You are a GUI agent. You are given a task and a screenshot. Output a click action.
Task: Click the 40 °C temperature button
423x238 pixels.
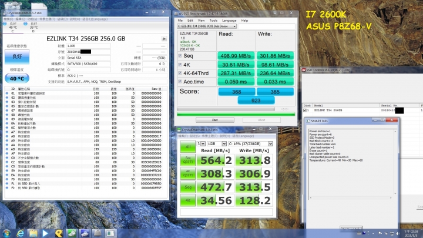pyautogui.click(x=17, y=79)
